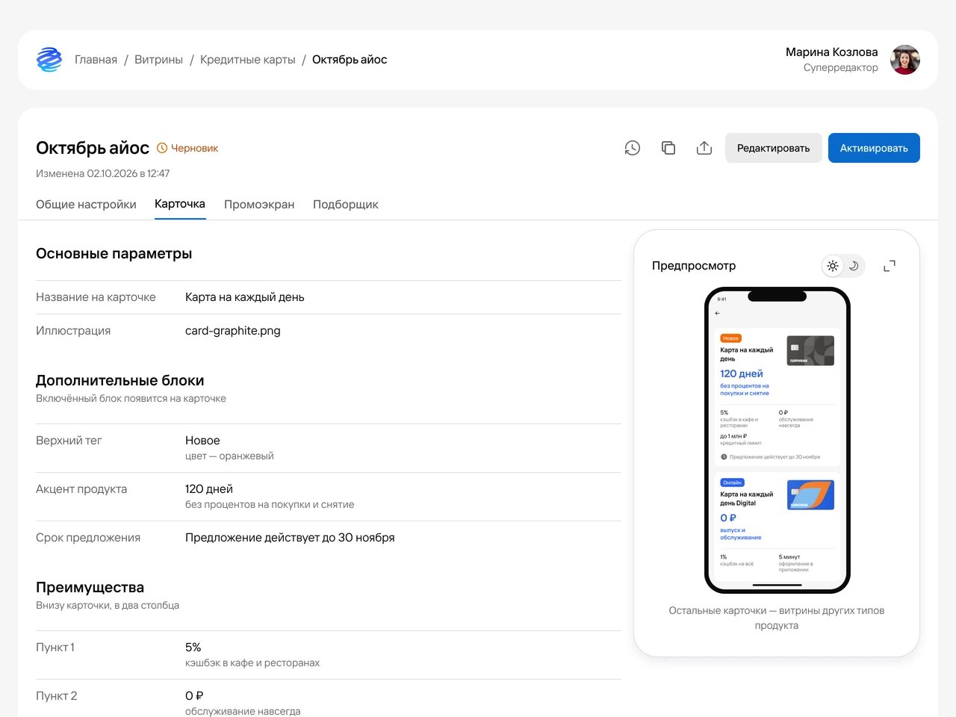
Task: Switch to the Промоэкран tab
Action: click(x=259, y=205)
